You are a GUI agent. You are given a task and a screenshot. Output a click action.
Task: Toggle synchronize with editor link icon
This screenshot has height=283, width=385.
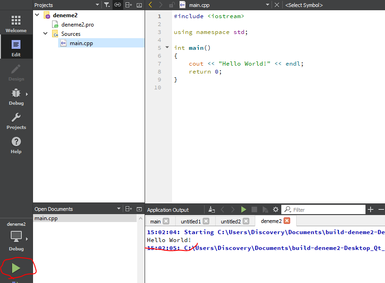click(118, 5)
